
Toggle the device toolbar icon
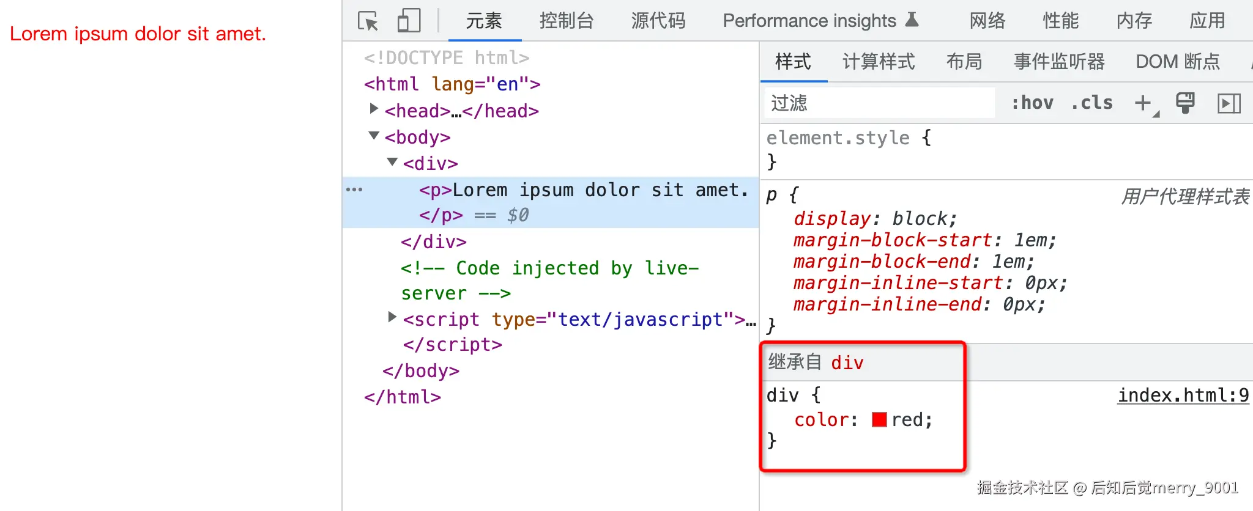tap(409, 21)
